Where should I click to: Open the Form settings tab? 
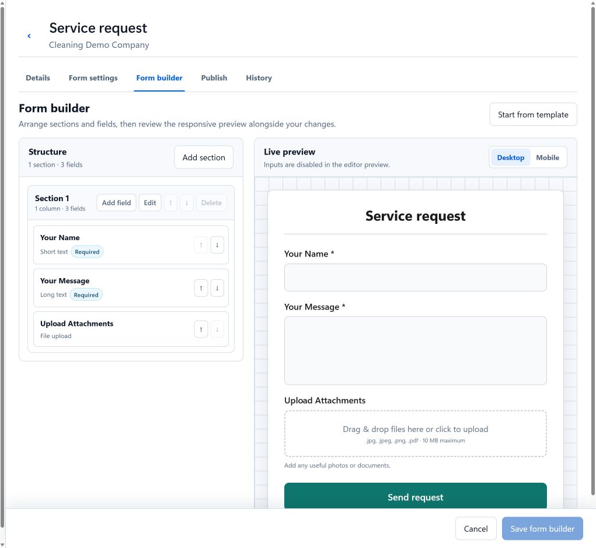(93, 78)
